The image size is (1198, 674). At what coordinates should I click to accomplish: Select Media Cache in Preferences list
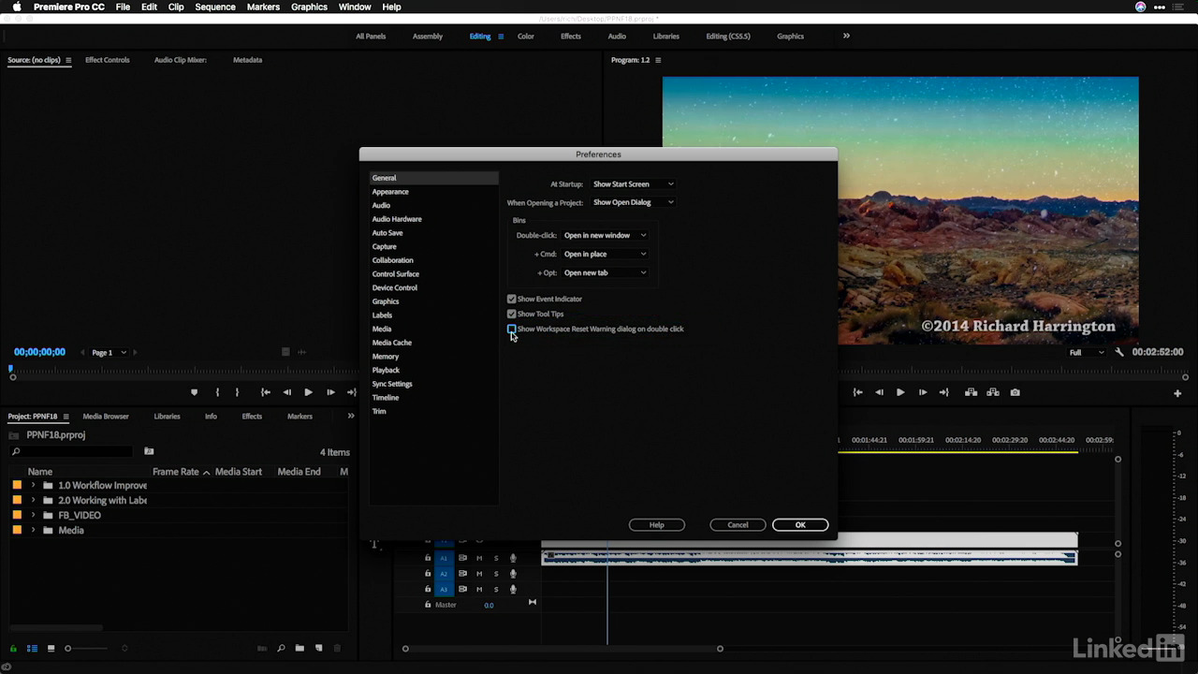[x=392, y=343]
